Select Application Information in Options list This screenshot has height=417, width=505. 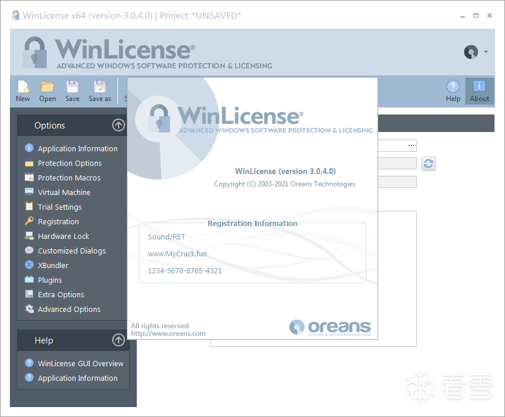click(x=78, y=149)
